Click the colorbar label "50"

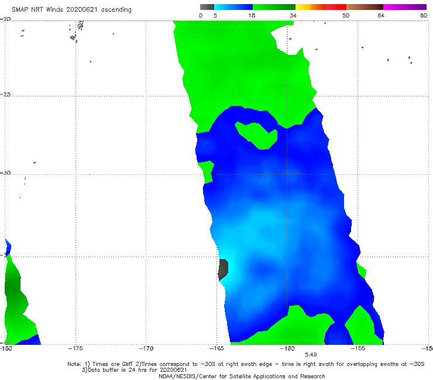[x=346, y=16]
